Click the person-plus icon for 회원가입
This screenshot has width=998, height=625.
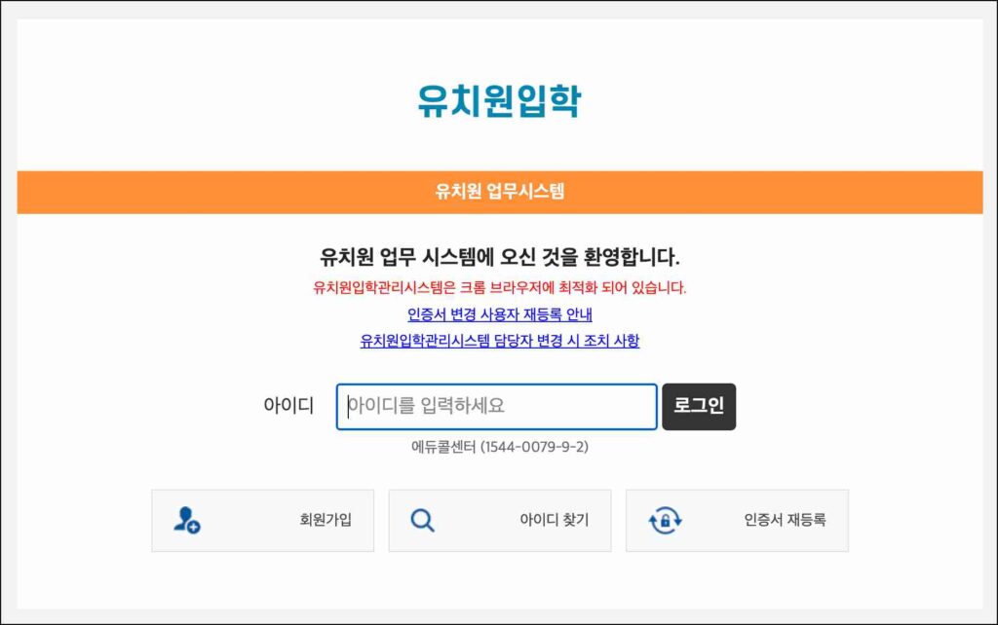click(186, 521)
